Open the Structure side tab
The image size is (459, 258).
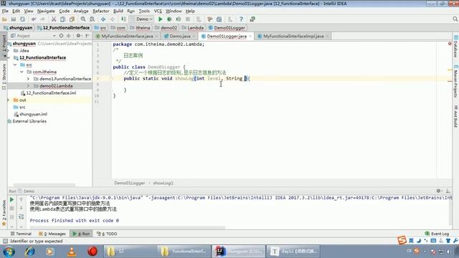(x=4, y=77)
